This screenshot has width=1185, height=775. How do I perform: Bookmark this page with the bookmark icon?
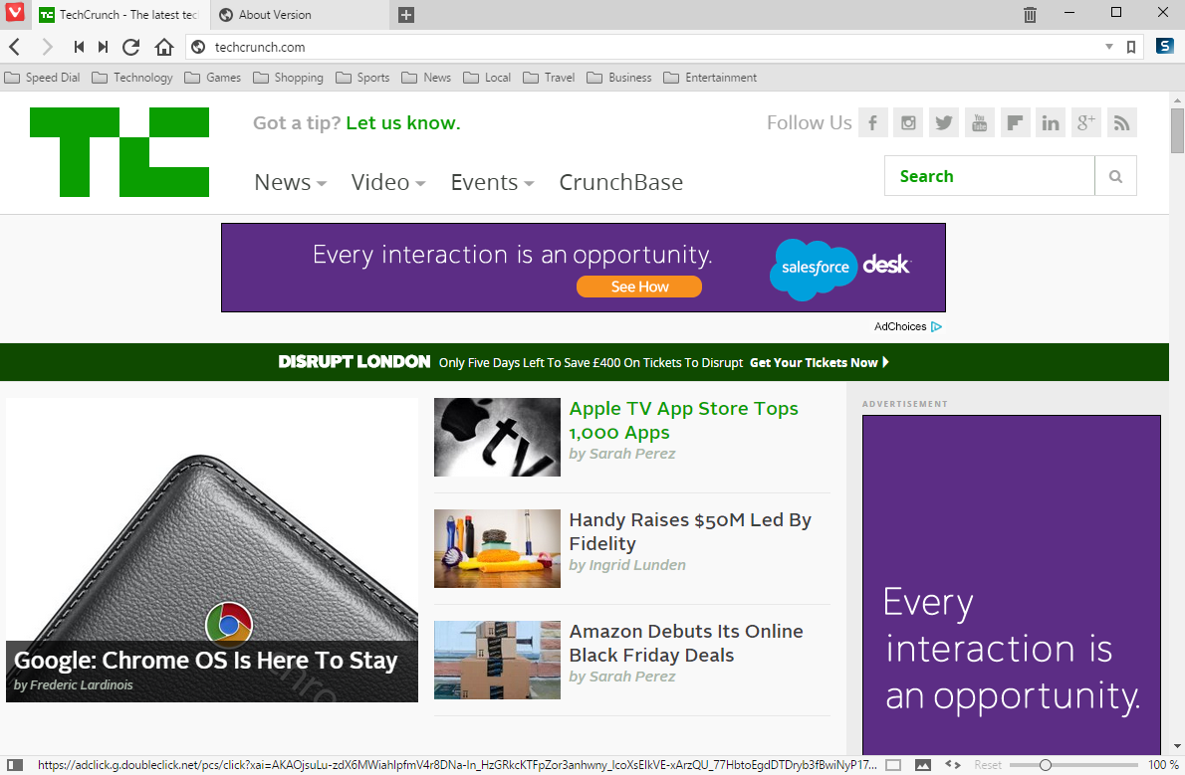click(x=1131, y=47)
